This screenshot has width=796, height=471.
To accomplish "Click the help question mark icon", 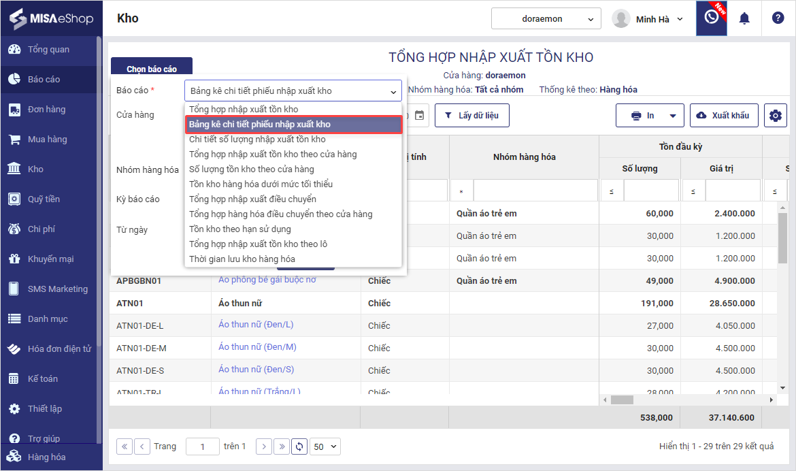I will coord(778,18).
